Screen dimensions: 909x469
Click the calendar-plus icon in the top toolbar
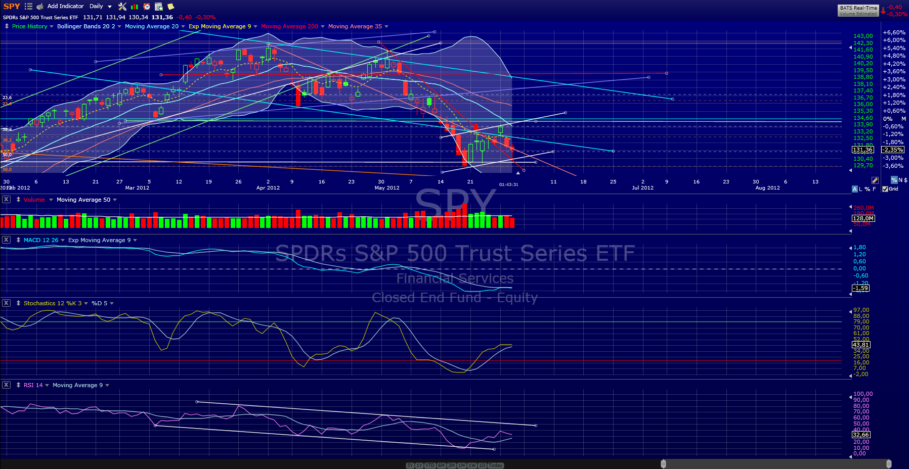click(x=159, y=7)
